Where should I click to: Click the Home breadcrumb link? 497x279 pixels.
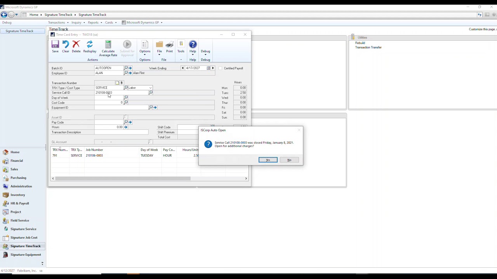[x=34, y=15]
